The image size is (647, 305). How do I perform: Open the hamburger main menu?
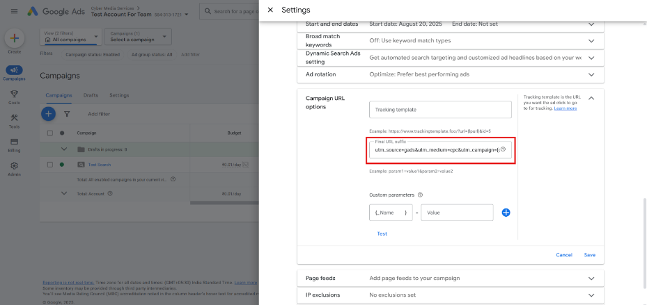click(14, 12)
